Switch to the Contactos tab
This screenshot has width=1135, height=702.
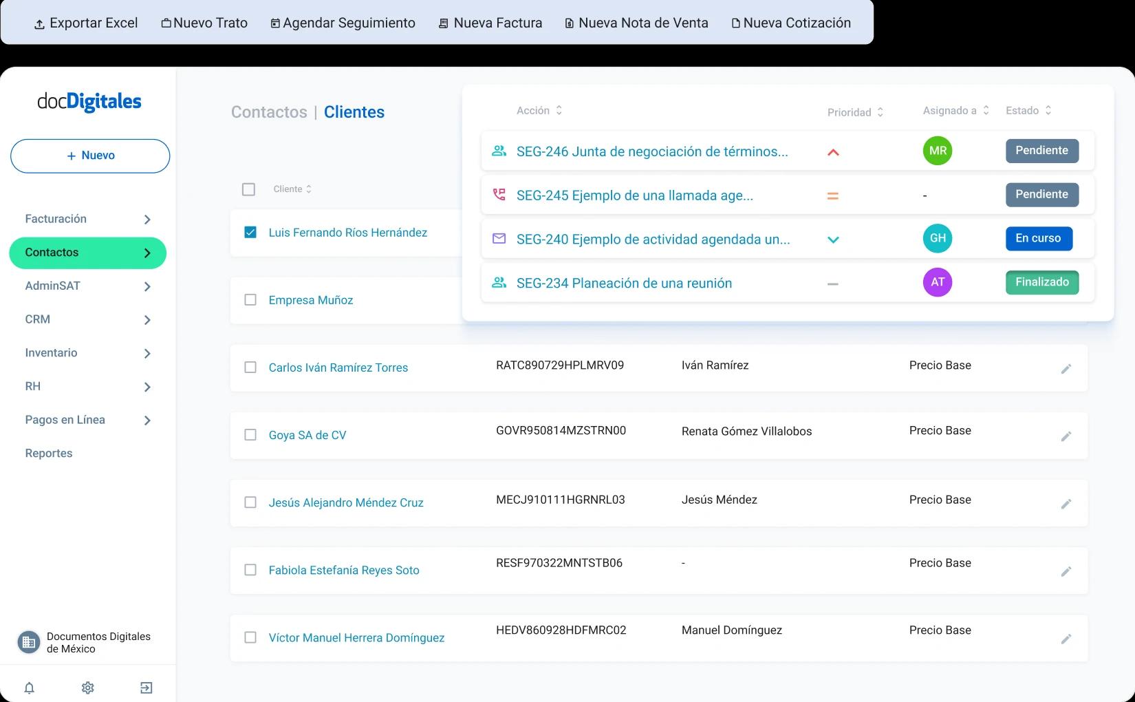point(269,111)
